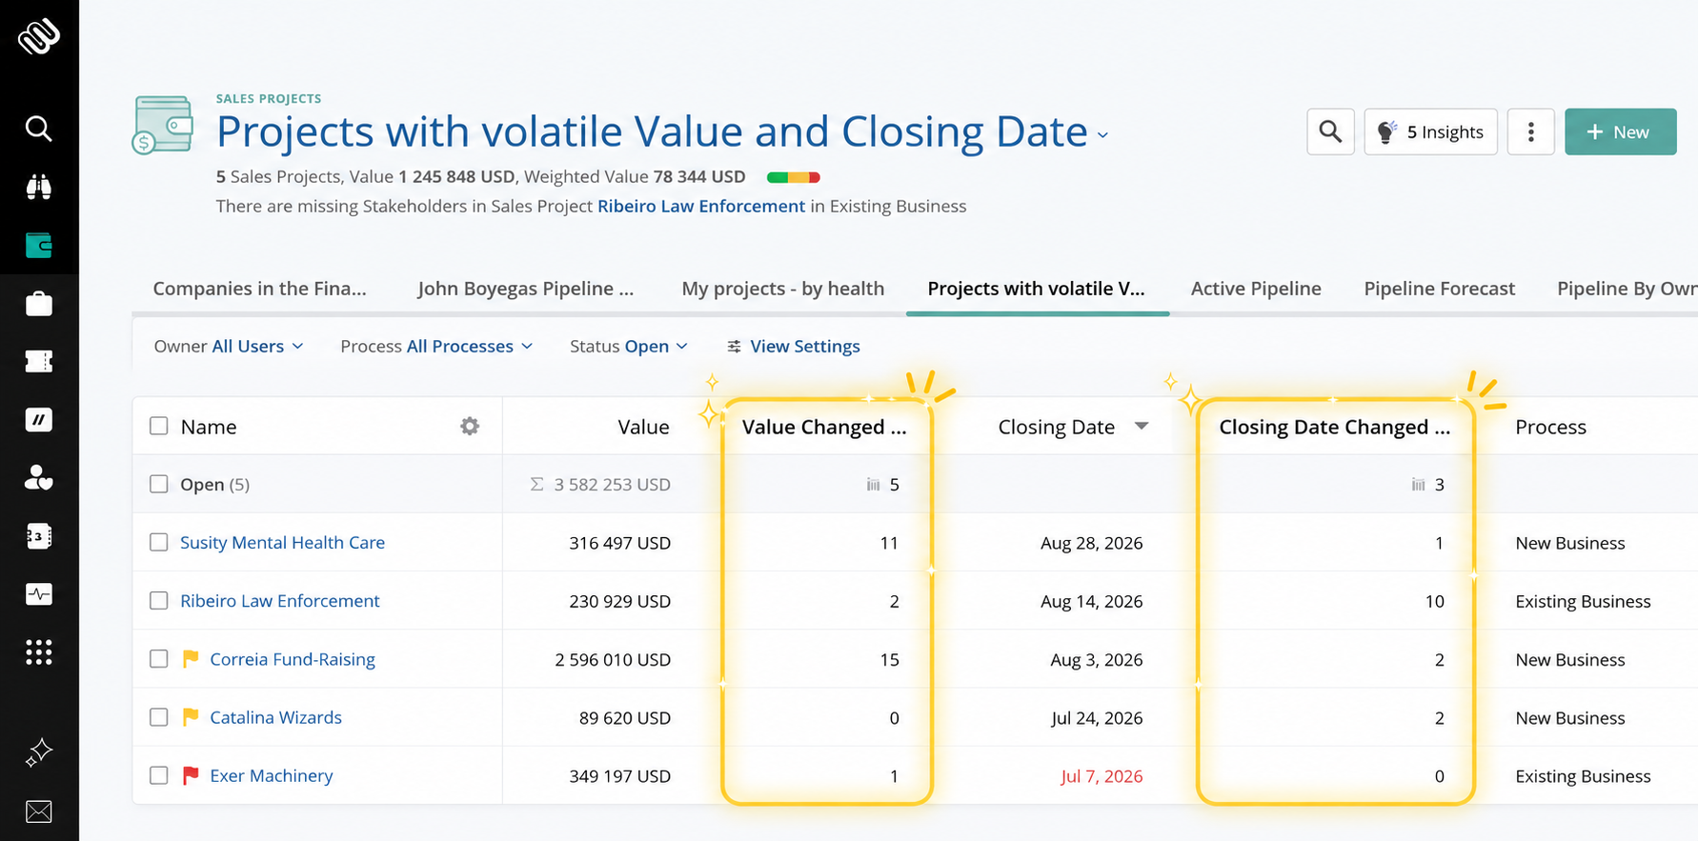The image size is (1698, 841).
Task: Switch to Active Pipeline tab
Action: (1256, 289)
